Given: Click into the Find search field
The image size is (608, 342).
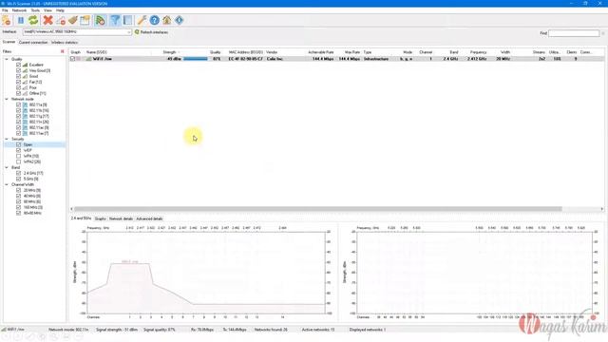Looking at the screenshot, I should (574, 33).
